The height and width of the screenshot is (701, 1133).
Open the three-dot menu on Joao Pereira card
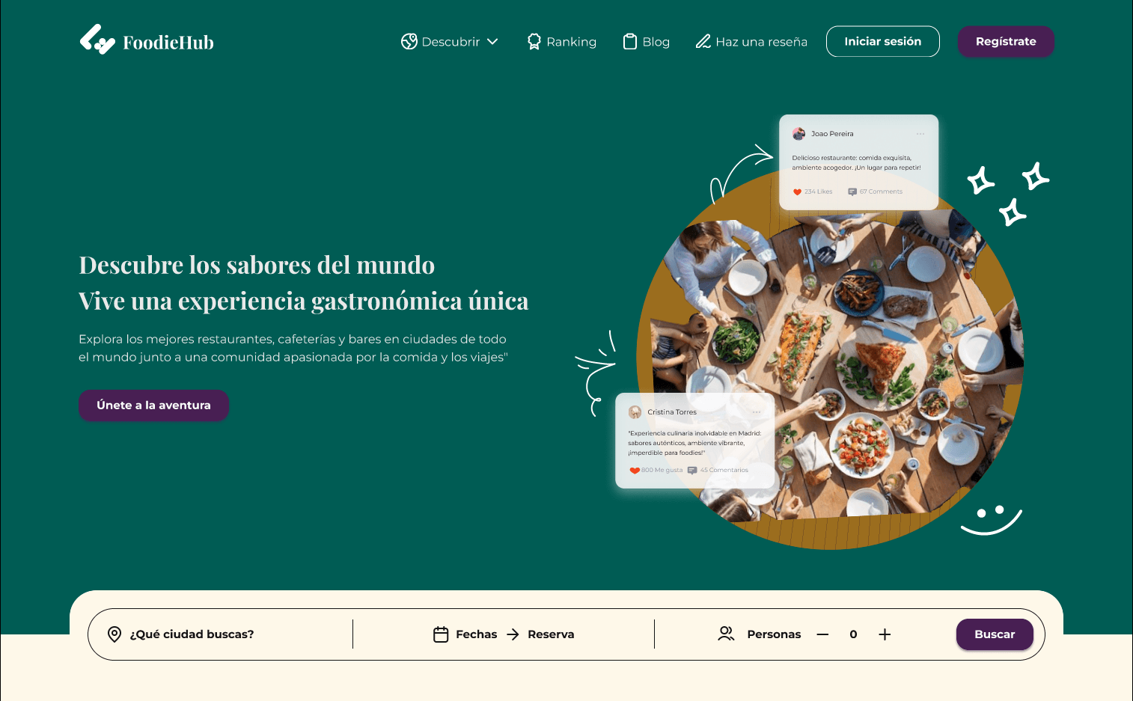coord(920,134)
